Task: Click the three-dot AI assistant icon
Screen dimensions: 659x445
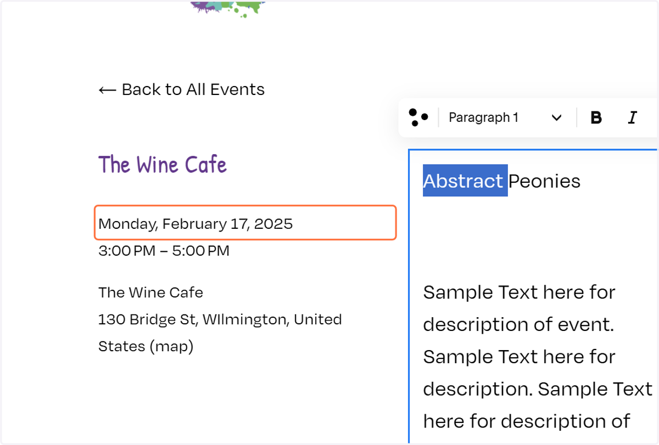Action: click(x=418, y=117)
